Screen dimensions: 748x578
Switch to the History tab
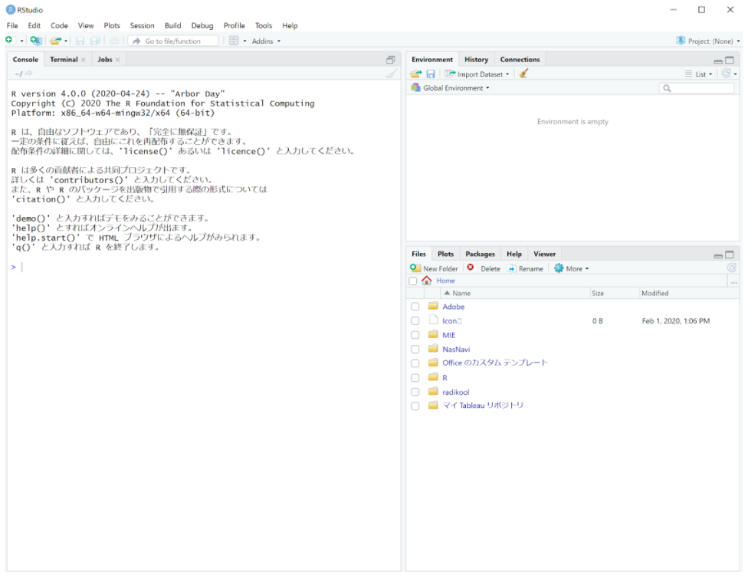tap(476, 59)
